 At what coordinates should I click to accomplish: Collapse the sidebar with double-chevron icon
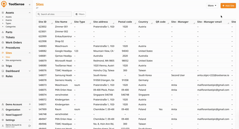click(x=30, y=4)
